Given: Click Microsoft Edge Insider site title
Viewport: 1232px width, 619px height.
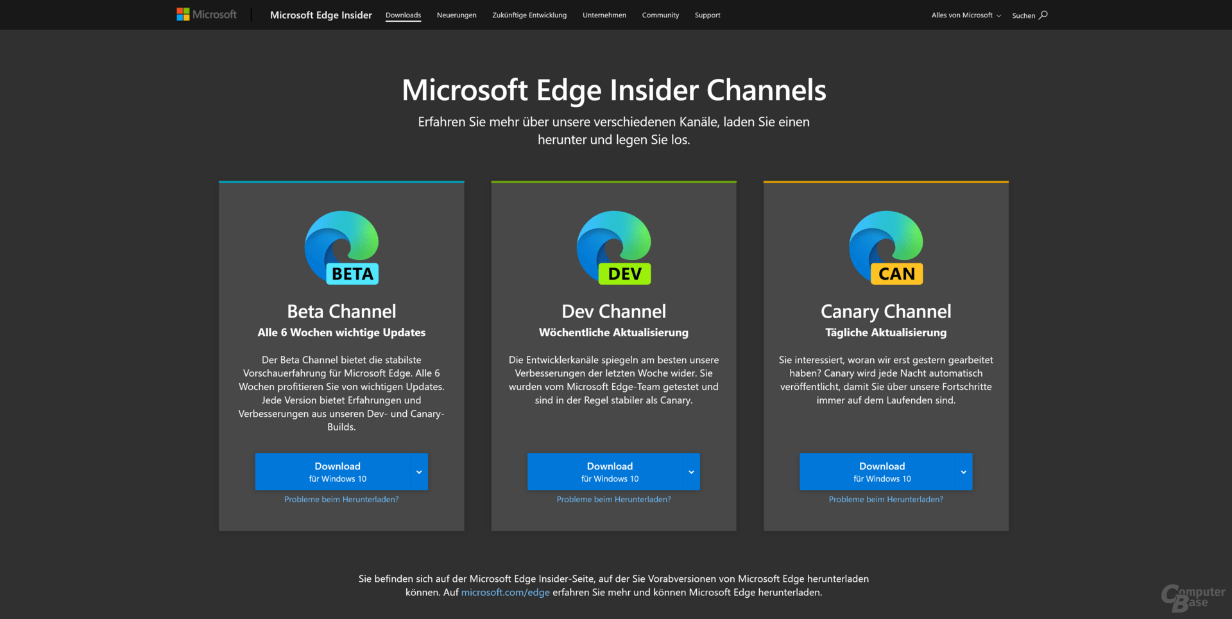Looking at the screenshot, I should (x=321, y=15).
